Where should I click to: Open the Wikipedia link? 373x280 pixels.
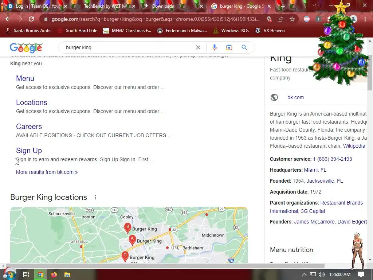click(354, 146)
